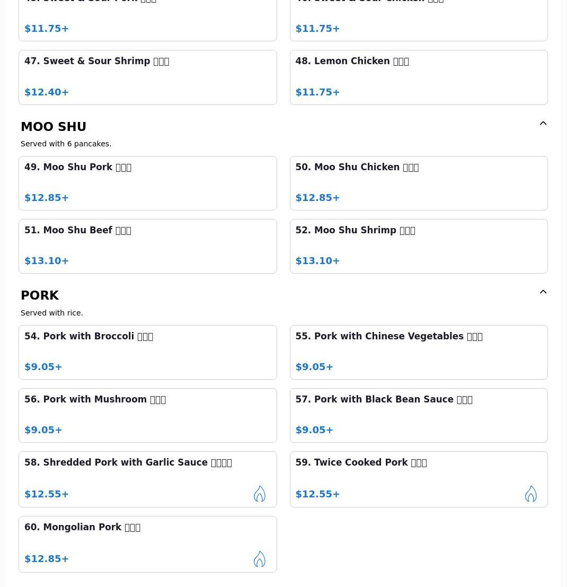The image size is (567, 587).
Task: Click spicy flame icon on Shredded Pork item
Action: (259, 494)
